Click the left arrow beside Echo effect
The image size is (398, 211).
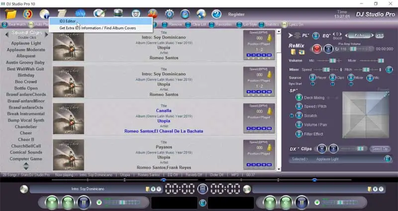[346, 36]
